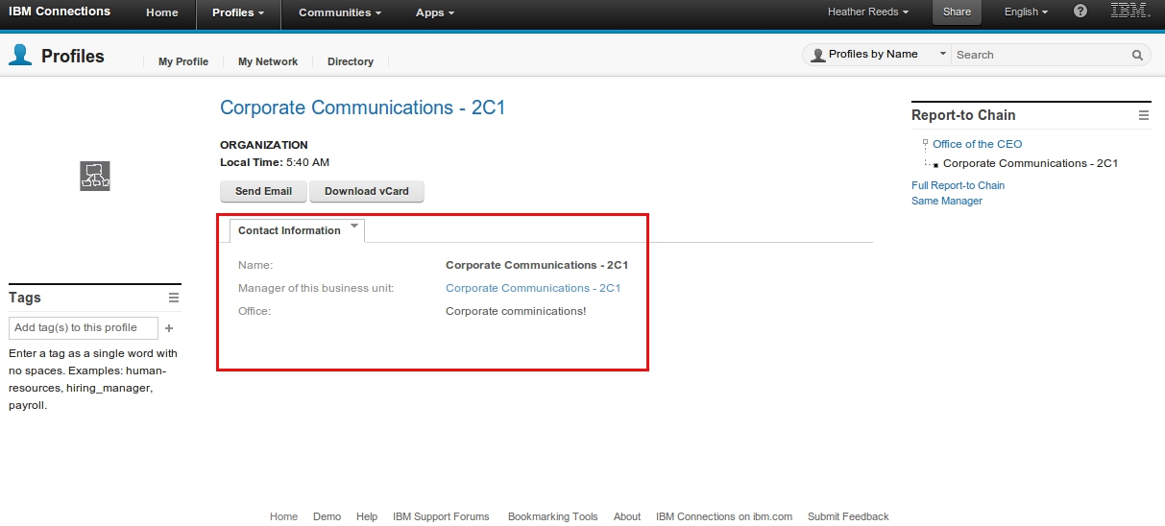Viewport: 1165px width, 526px height.
Task: Open the English language dropdown
Action: tap(1026, 12)
